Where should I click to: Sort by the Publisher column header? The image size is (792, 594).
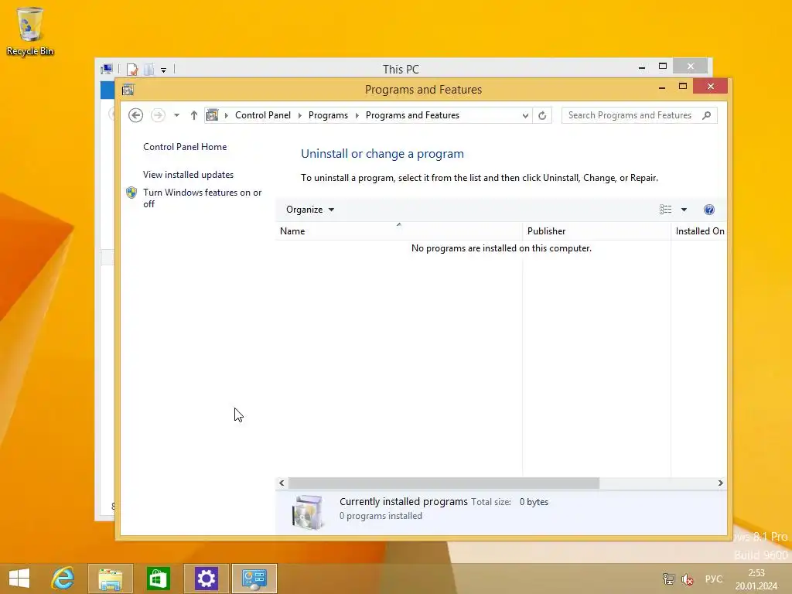[596, 230]
